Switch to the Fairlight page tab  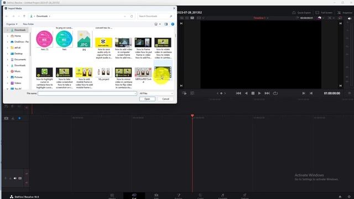[x=222, y=196]
